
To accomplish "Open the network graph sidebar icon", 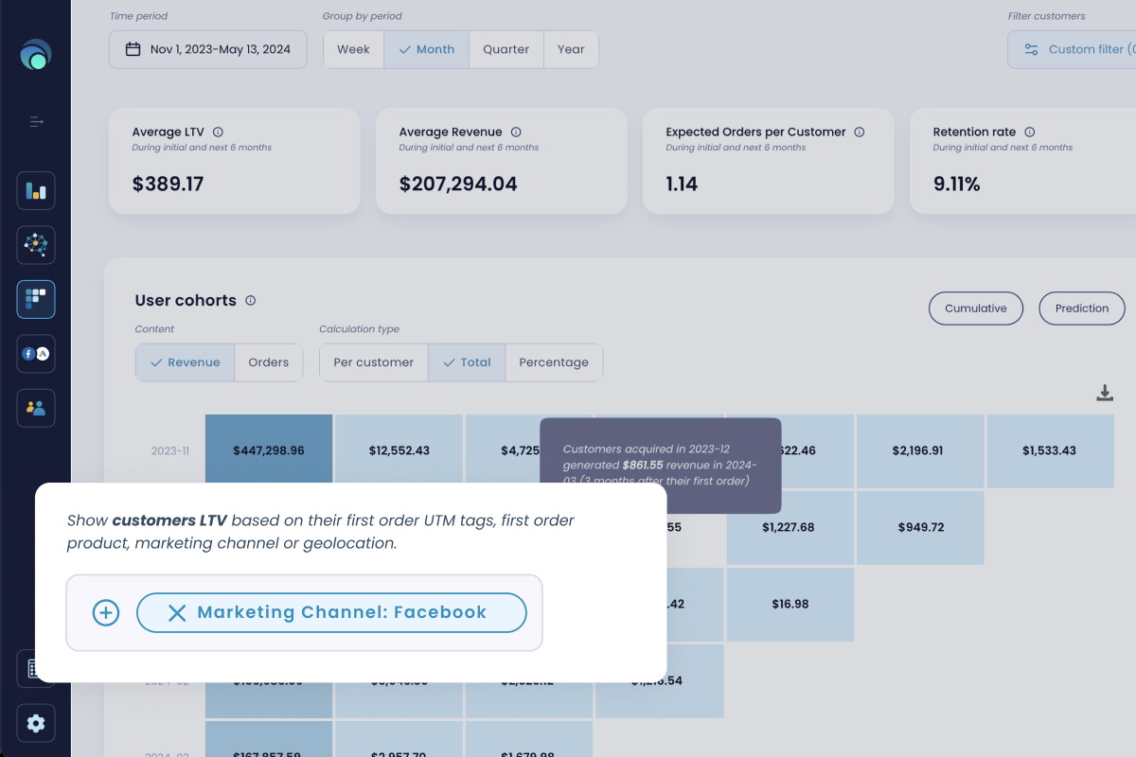I will click(x=36, y=245).
